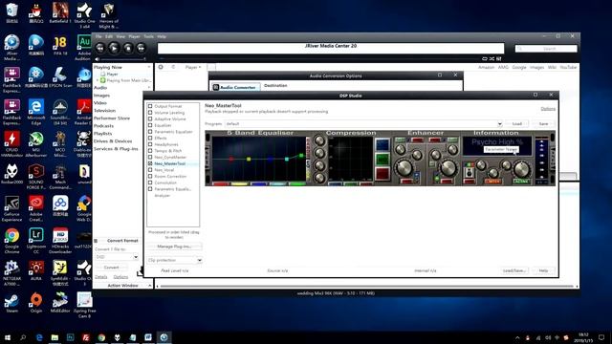Select Podcasts in the JRiver sidebar
612x344 pixels.
pos(103,126)
